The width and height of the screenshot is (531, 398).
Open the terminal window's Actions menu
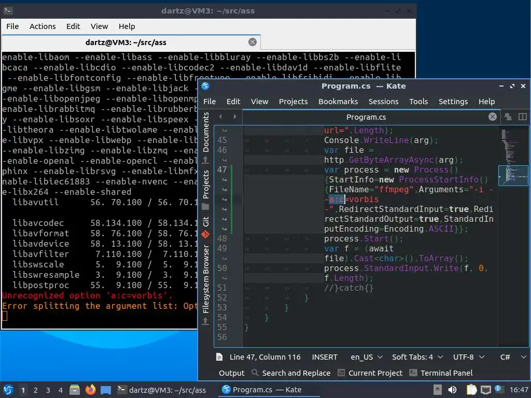43,26
